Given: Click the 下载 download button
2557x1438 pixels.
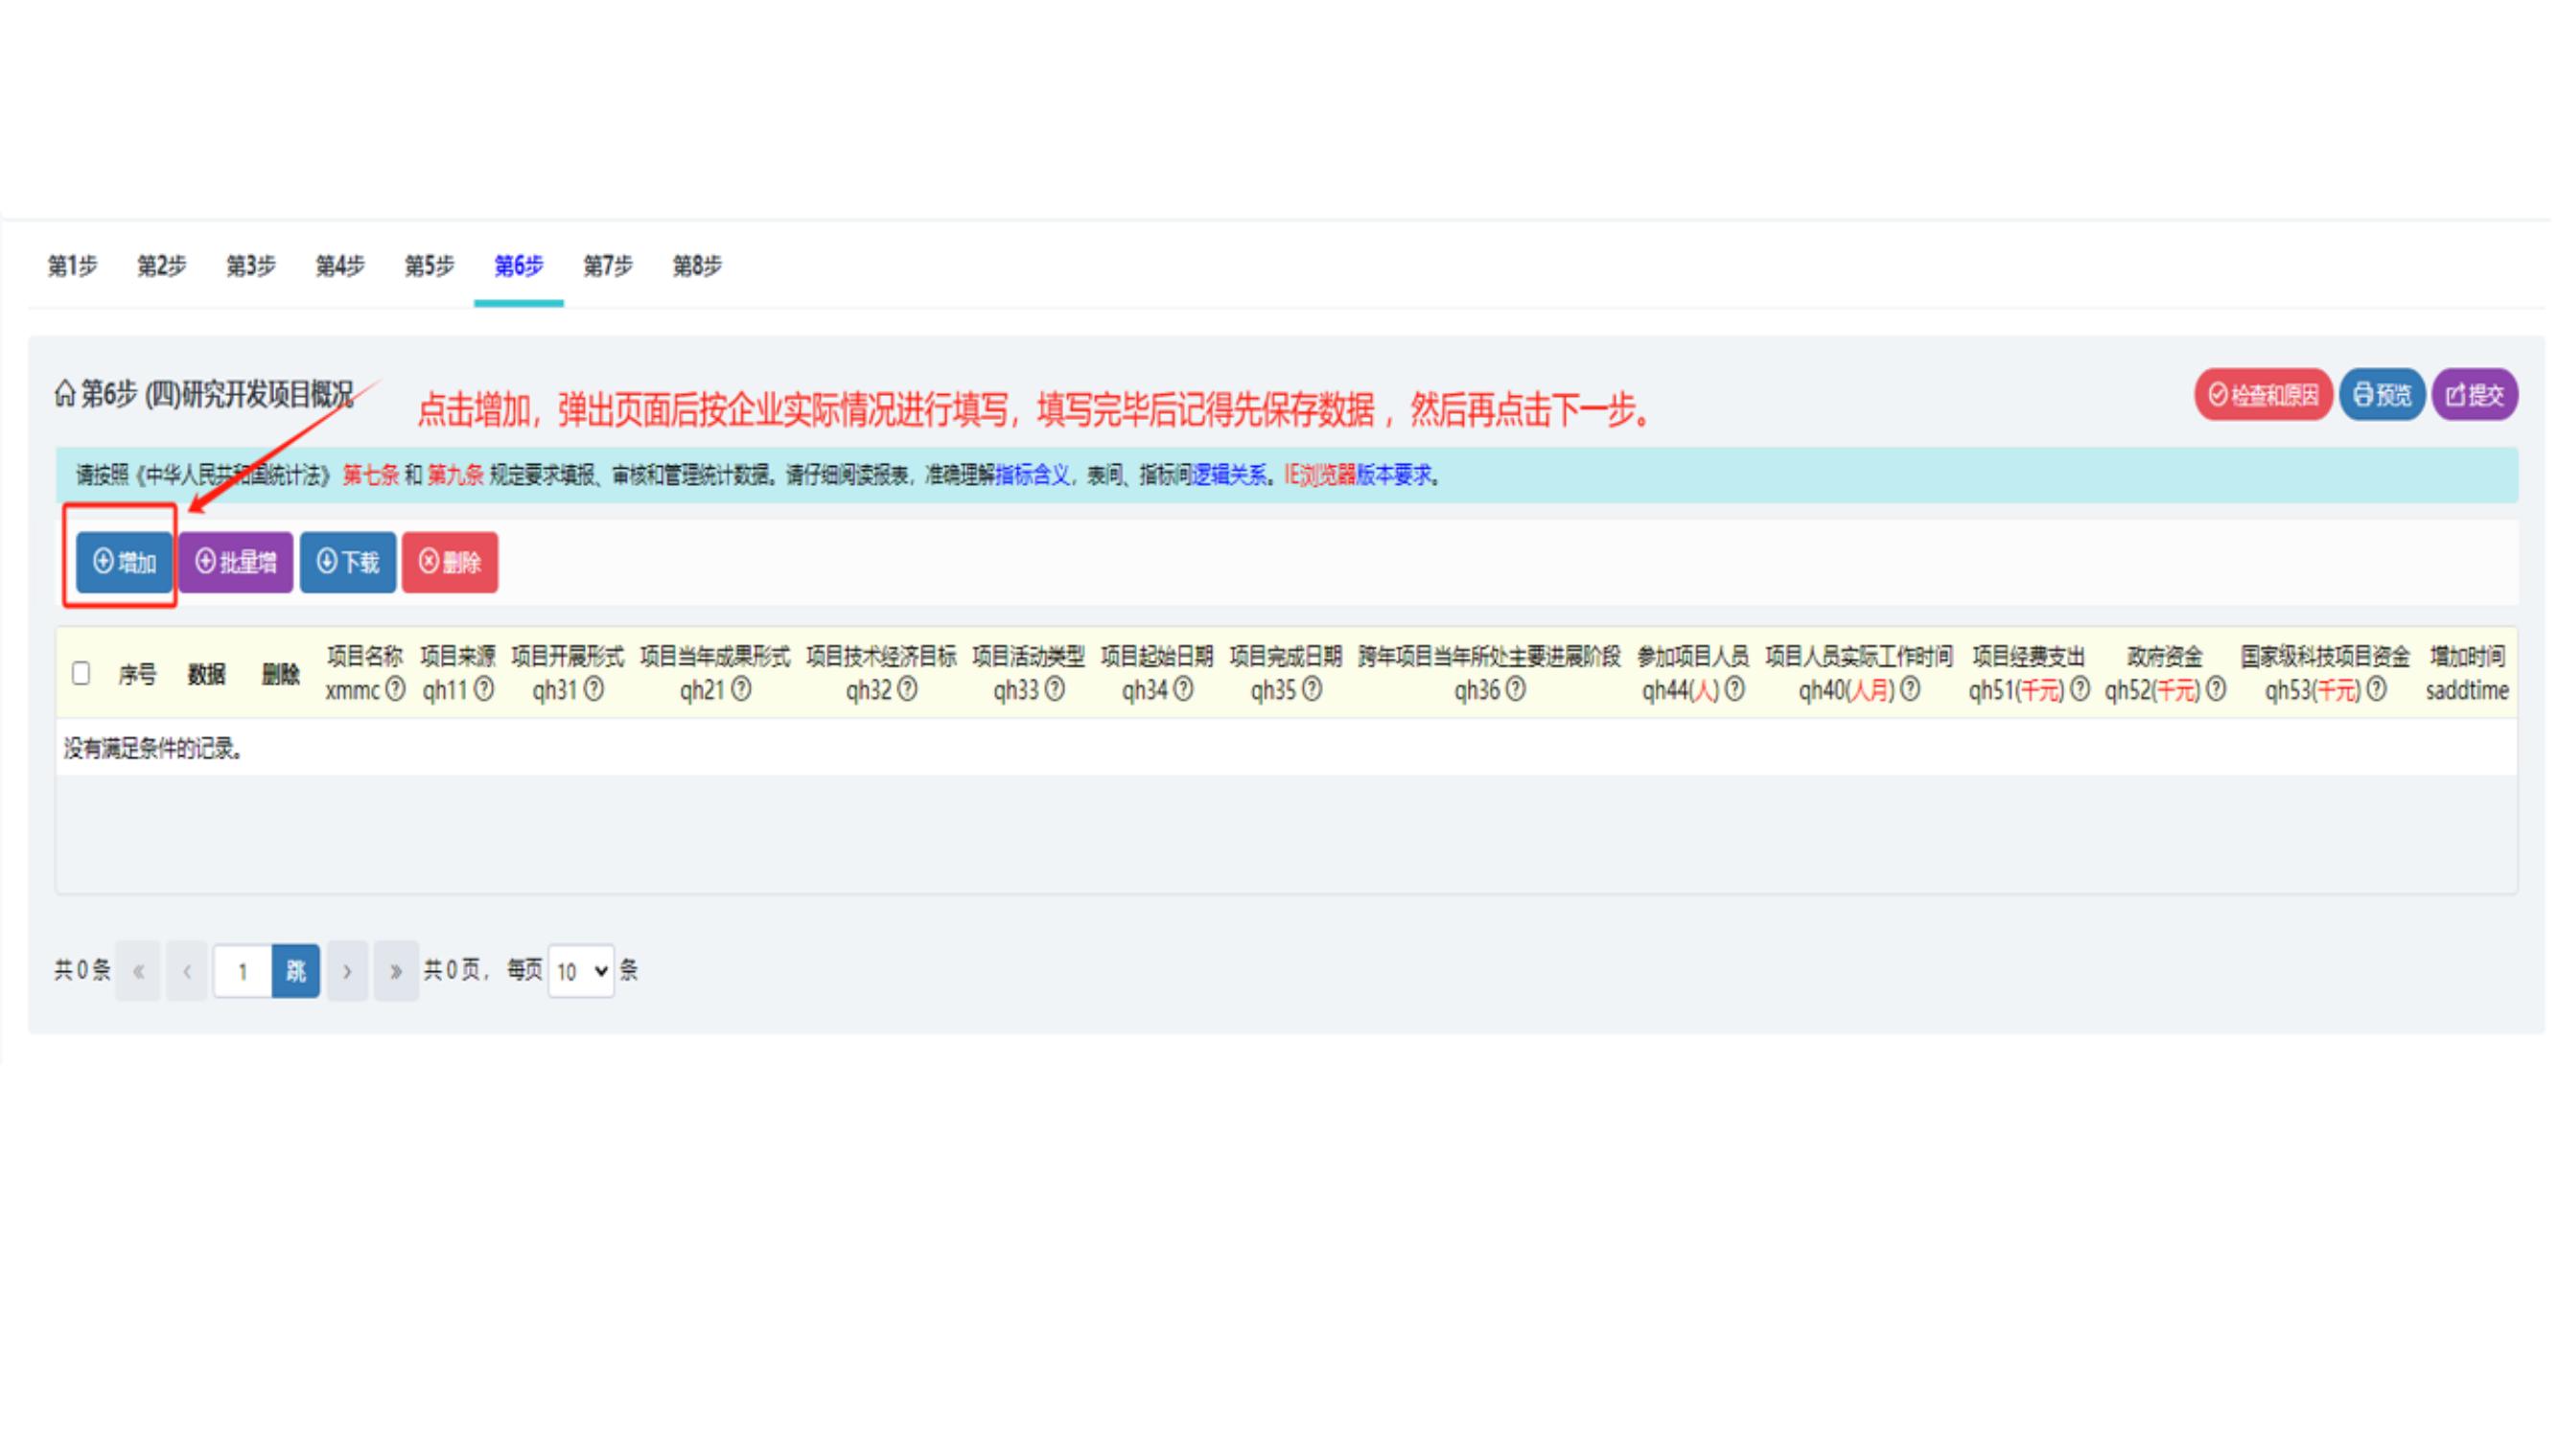Looking at the screenshot, I should pyautogui.click(x=347, y=563).
